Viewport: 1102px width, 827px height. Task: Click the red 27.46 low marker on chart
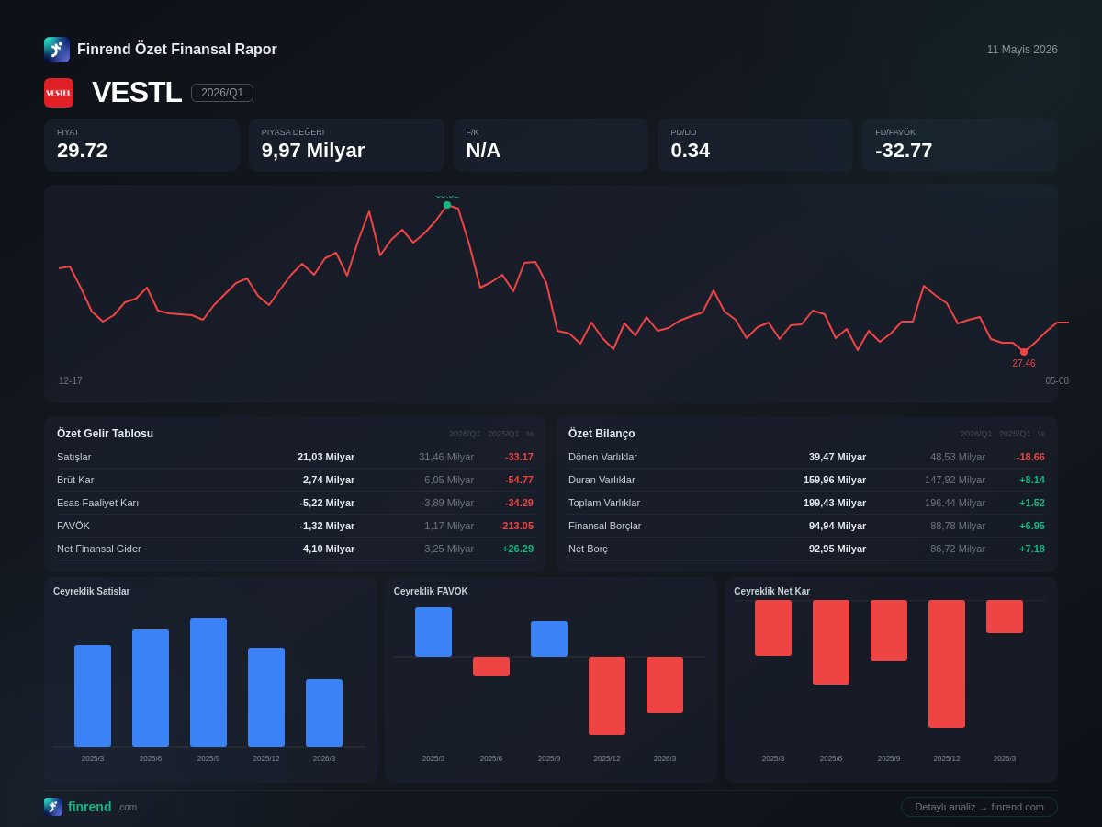click(x=1024, y=352)
